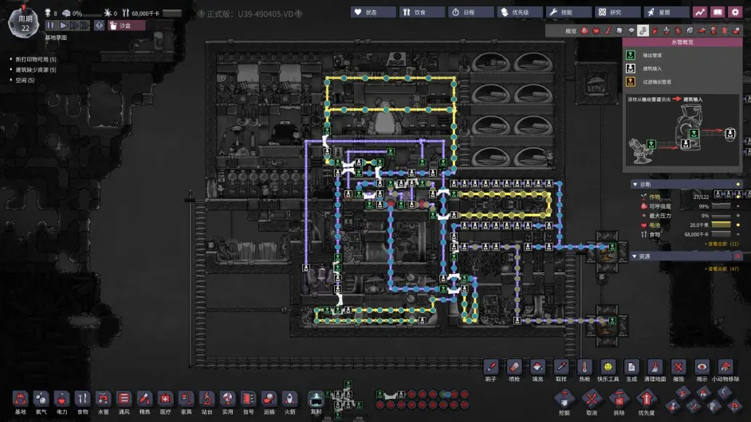Select the 揭示 reveal tool

click(702, 371)
